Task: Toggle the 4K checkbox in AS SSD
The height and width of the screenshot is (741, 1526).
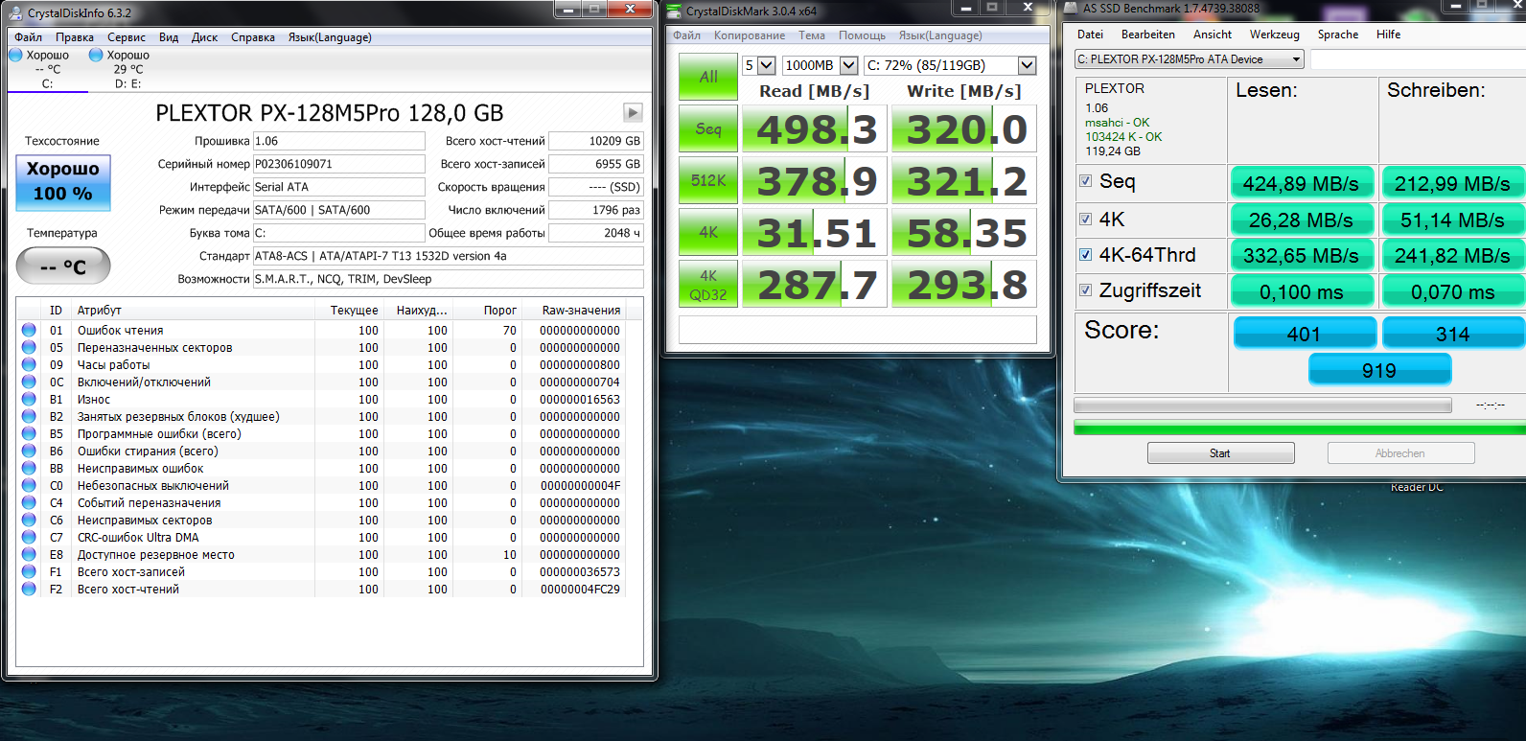Action: click(x=1085, y=219)
